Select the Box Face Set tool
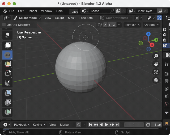This screenshot has height=135, width=170. click(x=7, y=64)
